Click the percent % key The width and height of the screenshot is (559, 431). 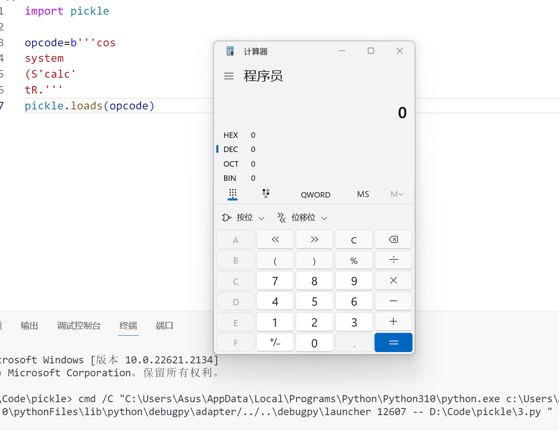pyautogui.click(x=354, y=260)
